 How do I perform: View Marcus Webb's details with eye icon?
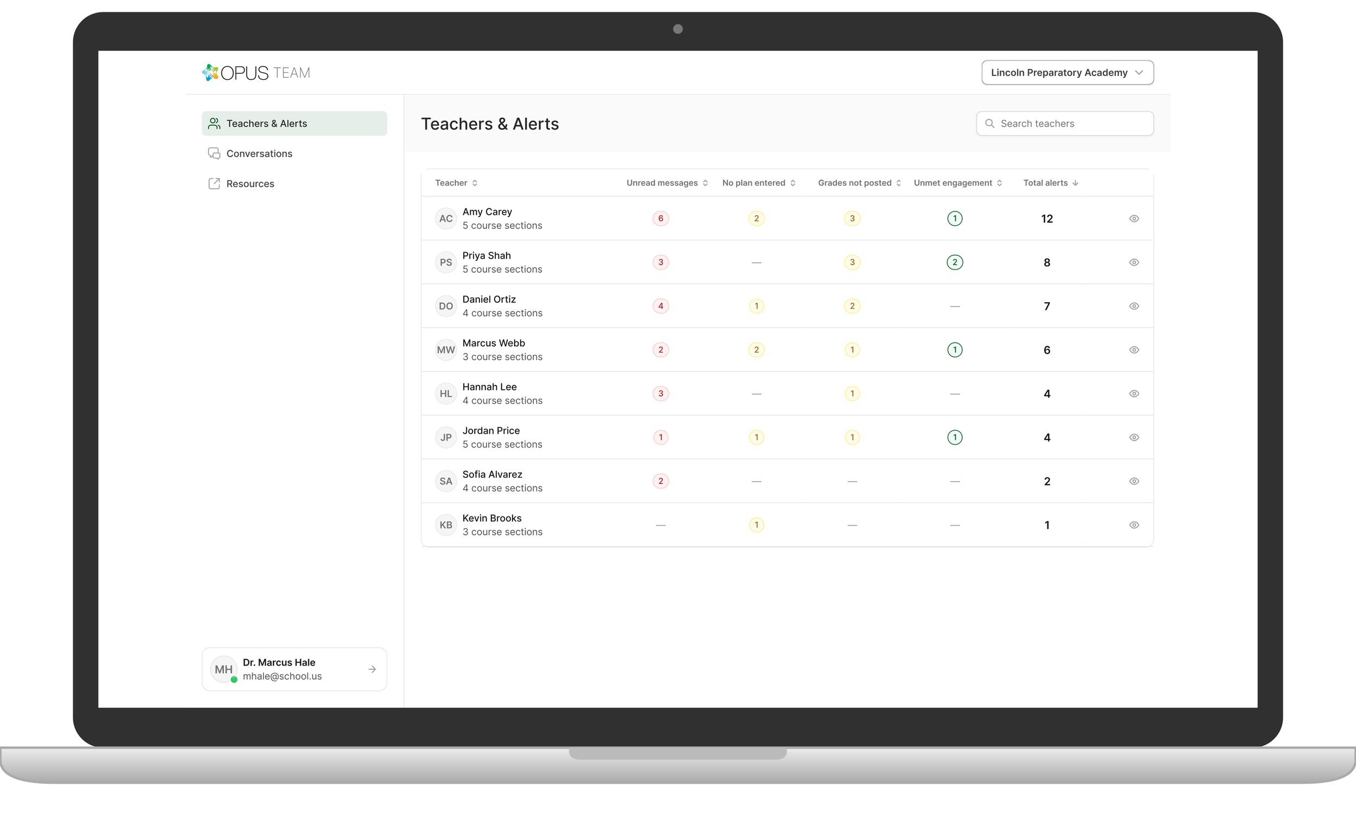pyautogui.click(x=1134, y=350)
